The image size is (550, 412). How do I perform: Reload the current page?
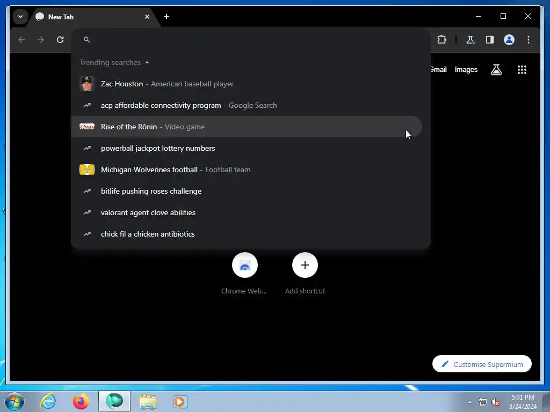click(60, 40)
